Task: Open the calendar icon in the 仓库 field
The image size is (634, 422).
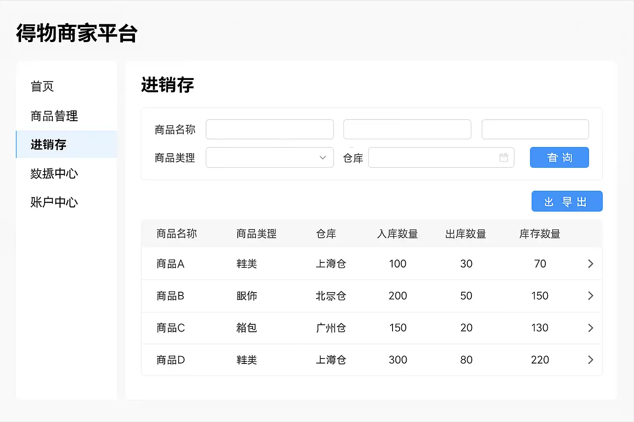Action: tap(504, 157)
